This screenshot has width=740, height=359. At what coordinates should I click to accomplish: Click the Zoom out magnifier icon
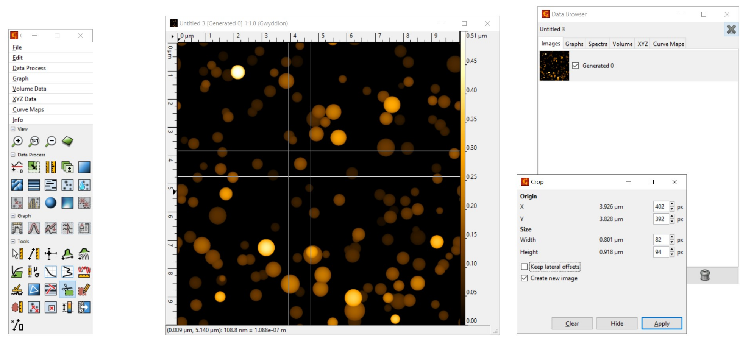click(51, 141)
